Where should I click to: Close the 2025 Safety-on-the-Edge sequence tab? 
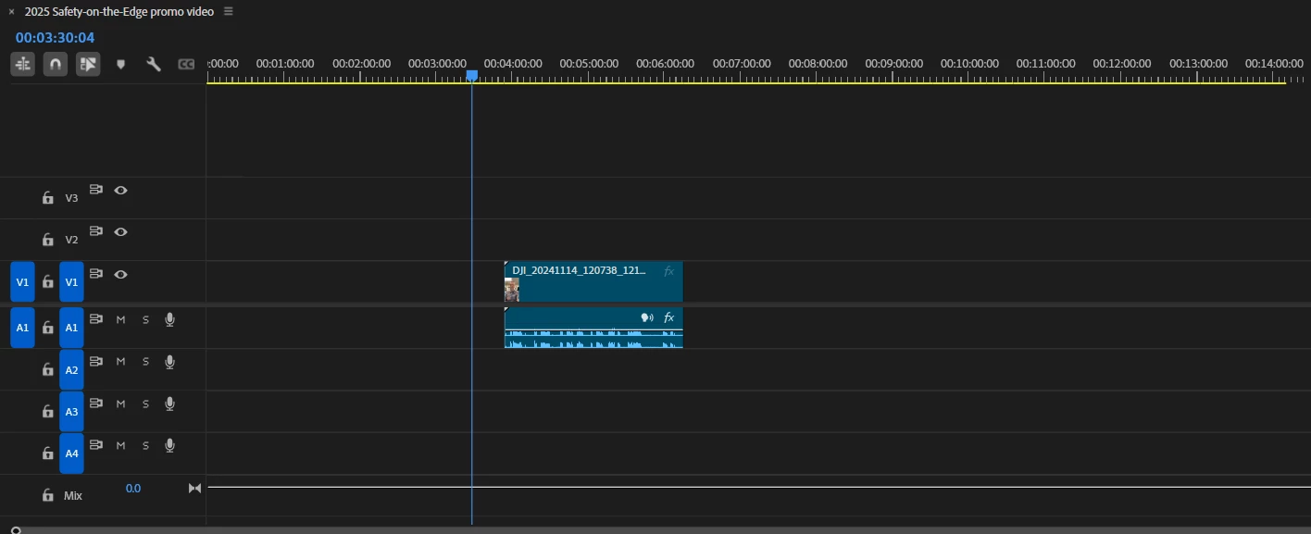(11, 12)
